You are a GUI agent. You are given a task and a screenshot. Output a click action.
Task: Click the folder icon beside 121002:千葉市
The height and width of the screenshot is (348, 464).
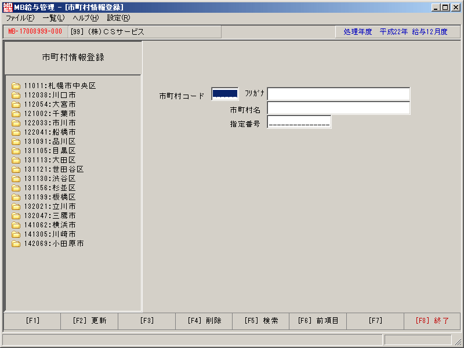(16, 114)
